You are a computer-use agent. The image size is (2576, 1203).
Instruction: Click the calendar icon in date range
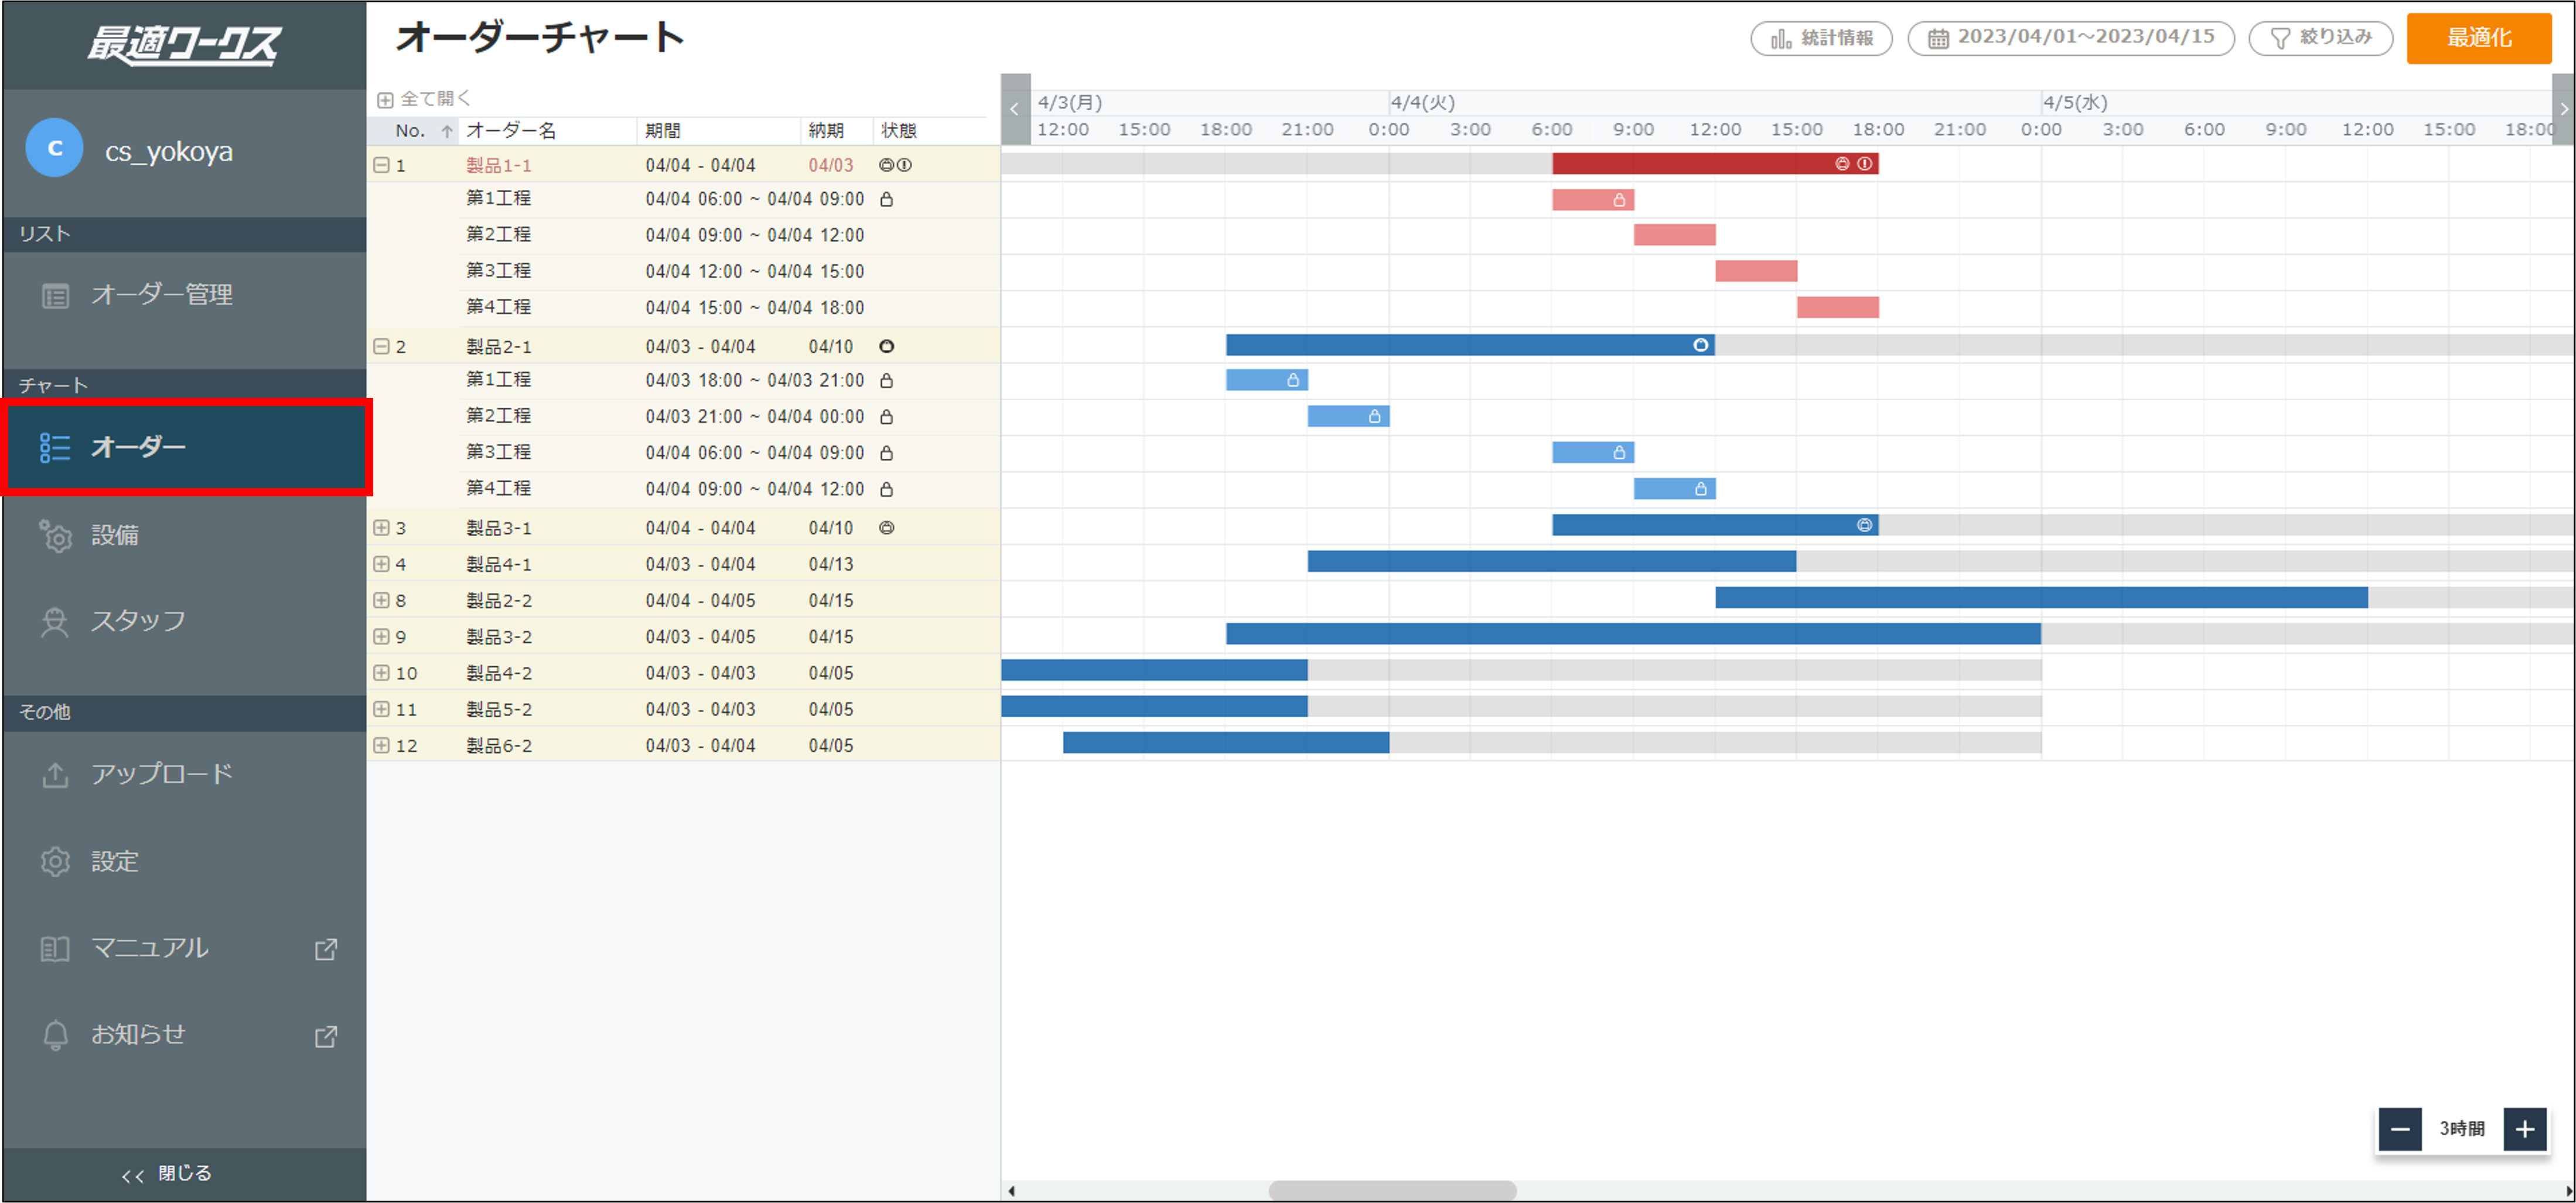tap(1938, 39)
